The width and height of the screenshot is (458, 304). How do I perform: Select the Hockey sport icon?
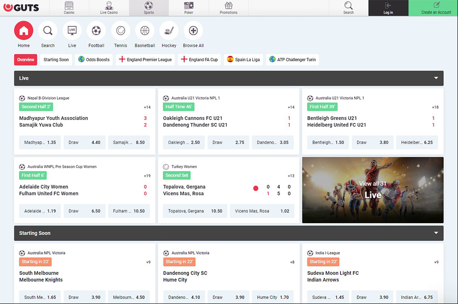point(169,30)
